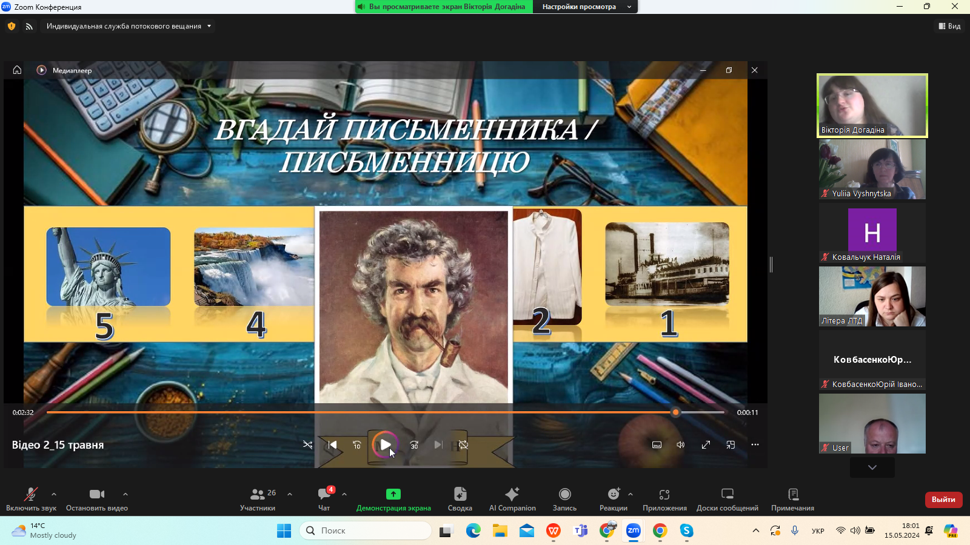970x545 pixels.
Task: Open the Chat panel
Action: click(324, 498)
